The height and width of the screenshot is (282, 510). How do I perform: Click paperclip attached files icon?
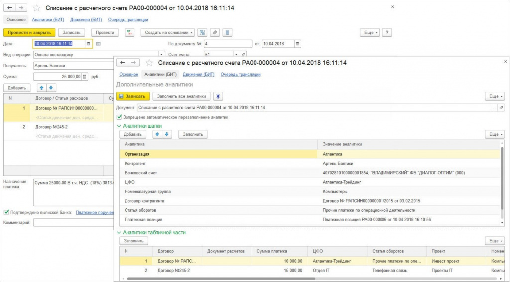click(x=215, y=32)
